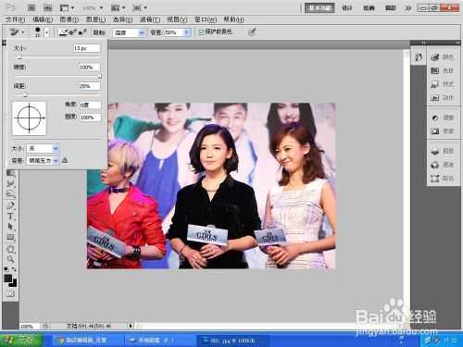The image size is (463, 347).
Task: Select the Zoom magnifier tool in the toolbox
Action: pos(10,259)
